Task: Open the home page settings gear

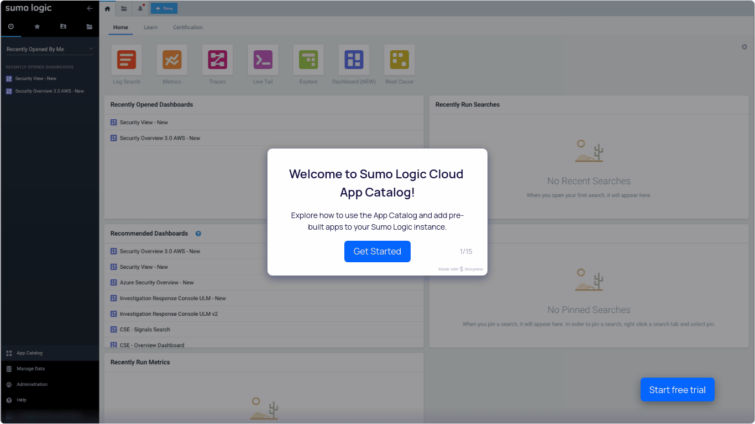Action: [x=744, y=47]
